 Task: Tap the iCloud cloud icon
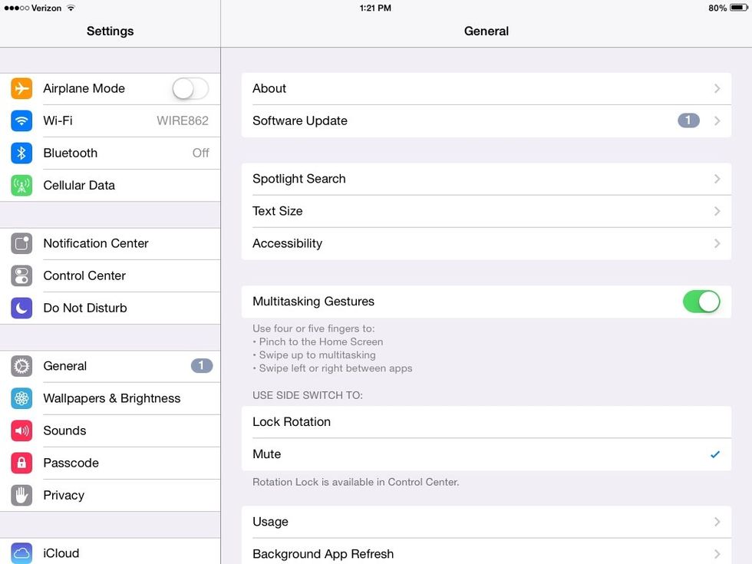point(21,553)
